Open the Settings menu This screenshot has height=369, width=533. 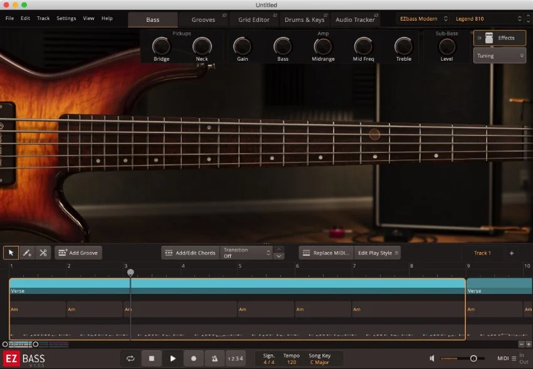pyautogui.click(x=66, y=18)
